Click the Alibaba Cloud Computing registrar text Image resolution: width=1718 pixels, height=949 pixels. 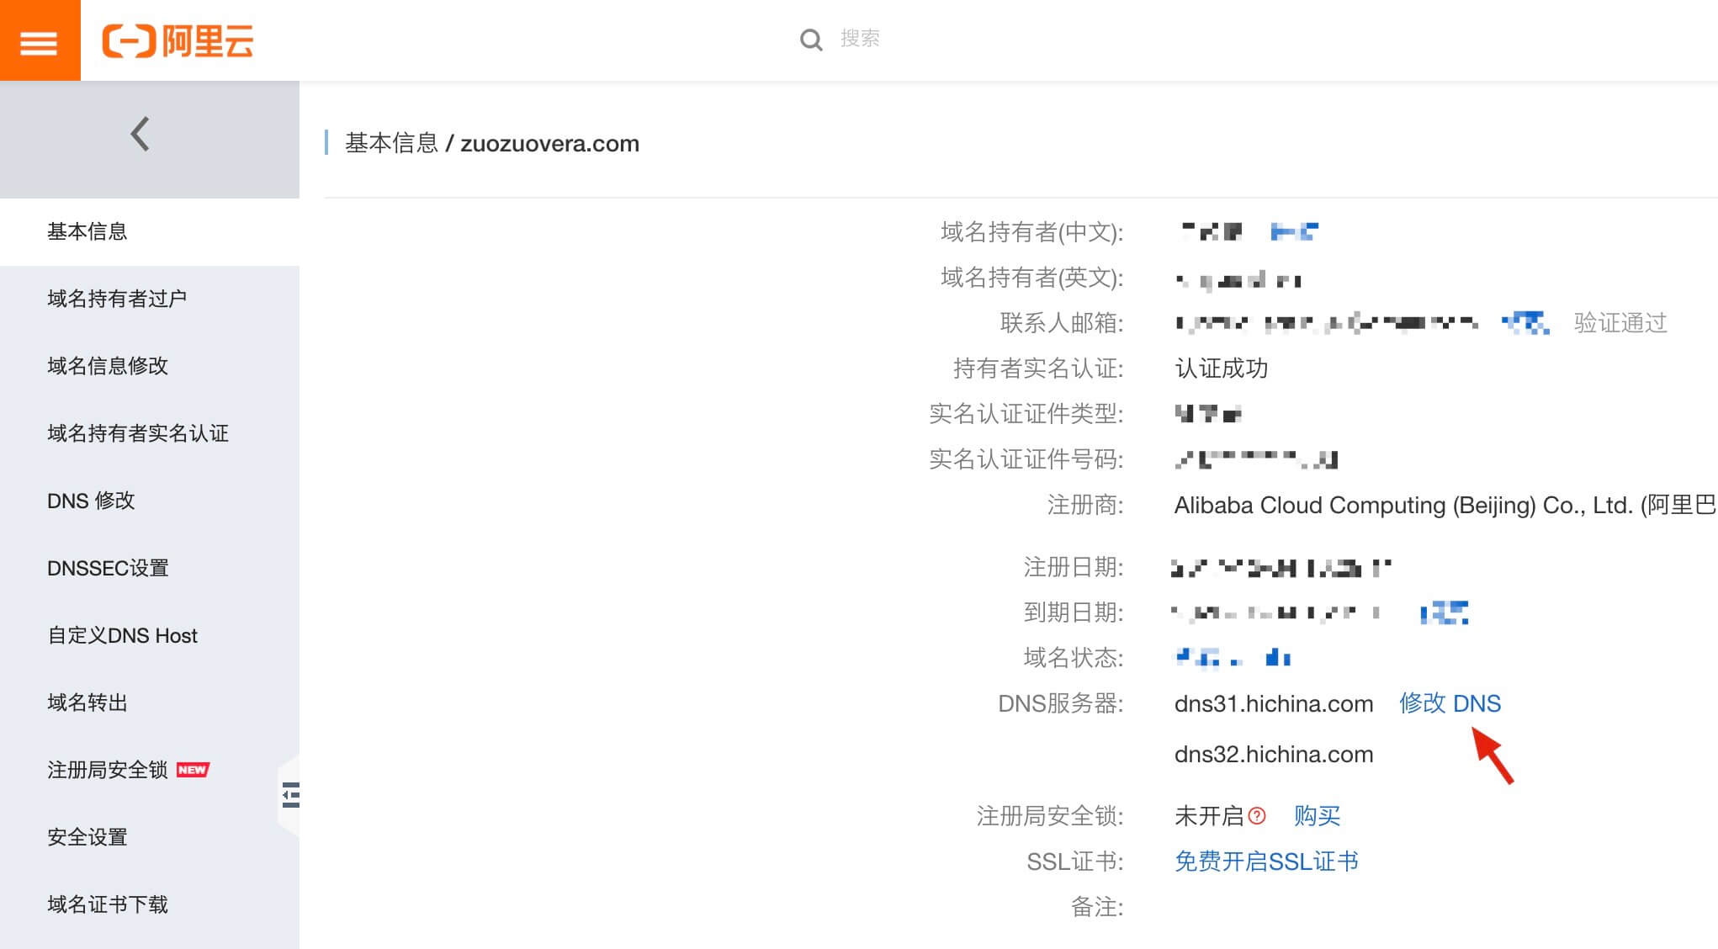1445,505
